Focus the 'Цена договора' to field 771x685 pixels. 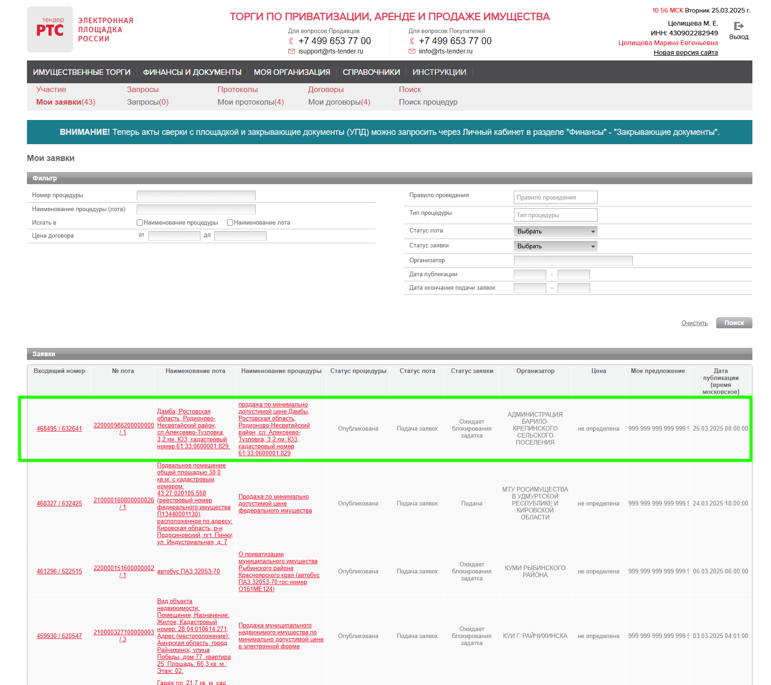(240, 236)
